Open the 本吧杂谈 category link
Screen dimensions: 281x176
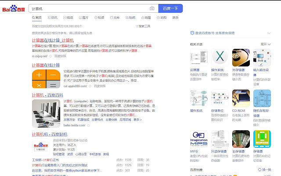(x=95, y=154)
